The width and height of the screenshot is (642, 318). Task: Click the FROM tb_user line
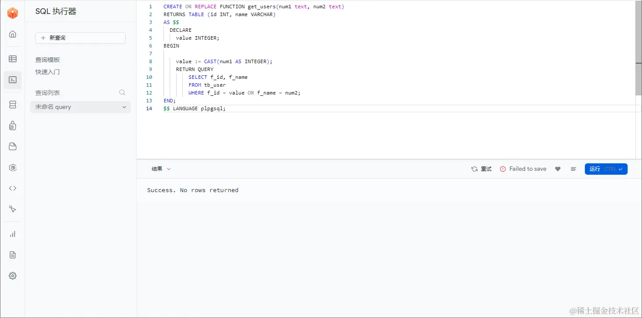click(x=207, y=85)
